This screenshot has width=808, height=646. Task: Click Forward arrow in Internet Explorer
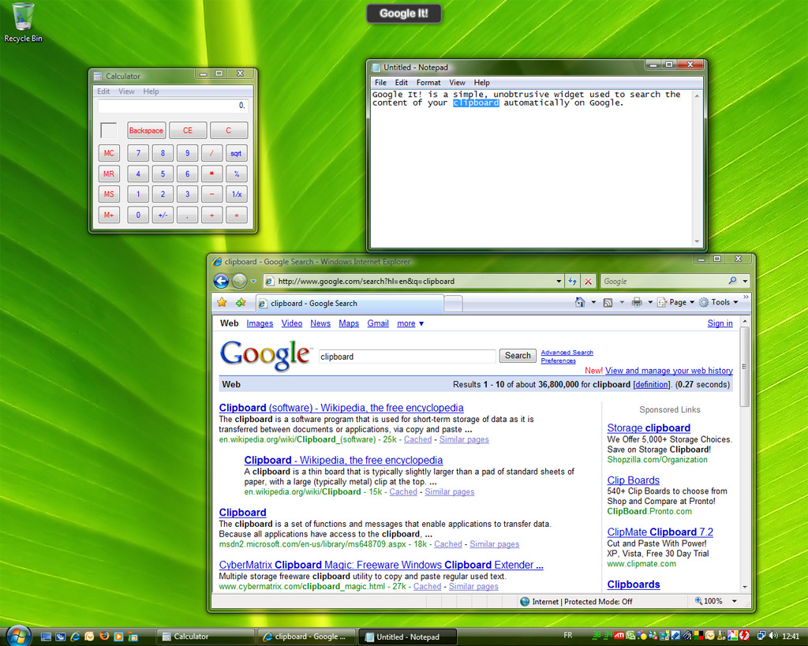[239, 281]
